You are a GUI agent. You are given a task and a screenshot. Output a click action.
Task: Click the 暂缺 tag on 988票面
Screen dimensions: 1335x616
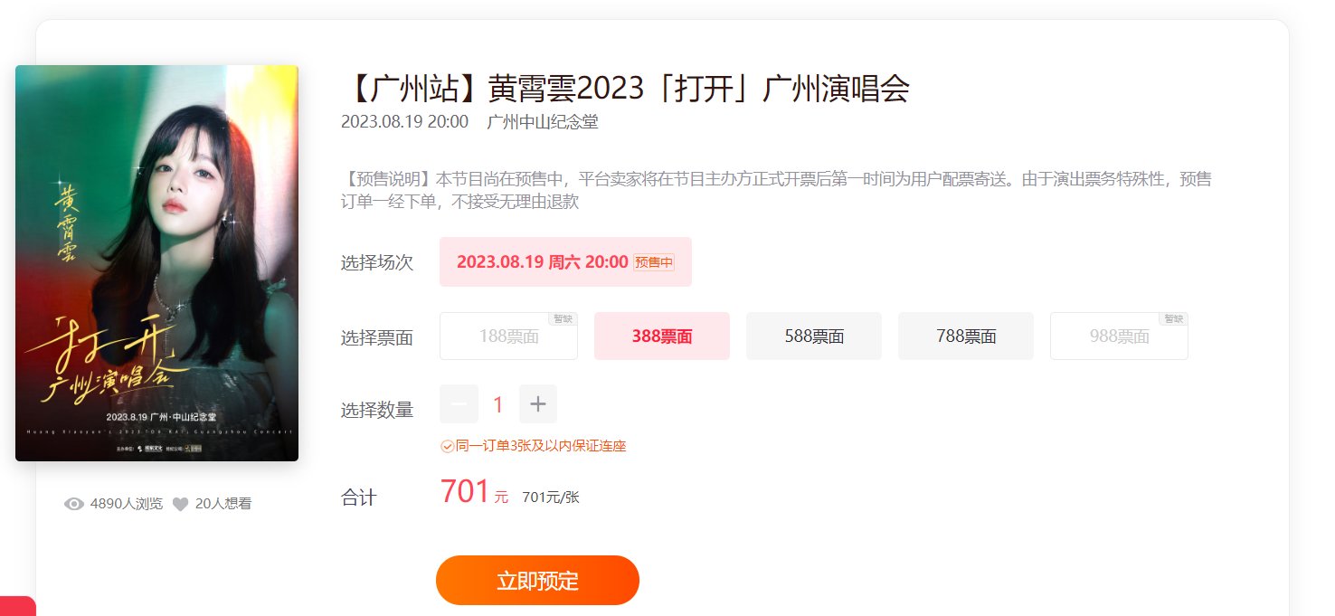[1174, 319]
